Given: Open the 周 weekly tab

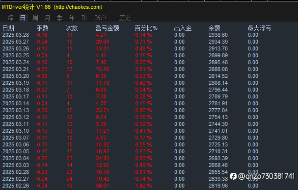Looking at the screenshot, I should [35, 18].
